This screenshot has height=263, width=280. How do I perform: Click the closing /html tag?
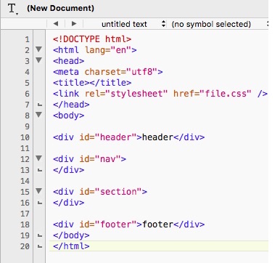click(71, 246)
